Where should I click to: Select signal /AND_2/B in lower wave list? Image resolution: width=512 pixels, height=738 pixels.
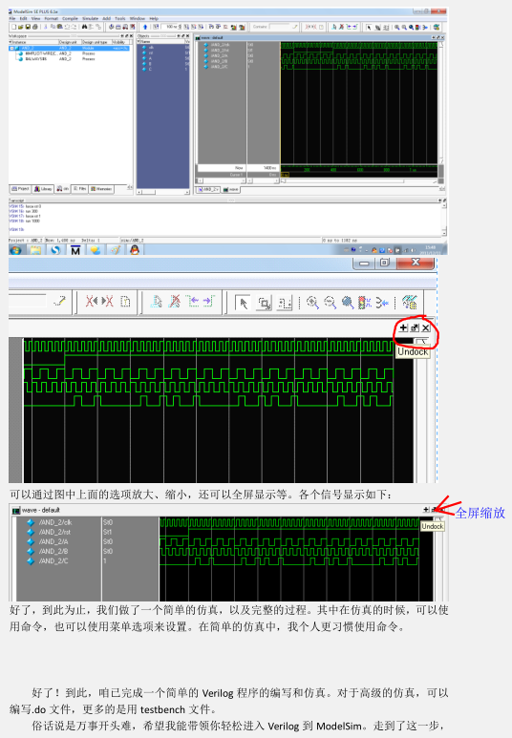coord(53,551)
